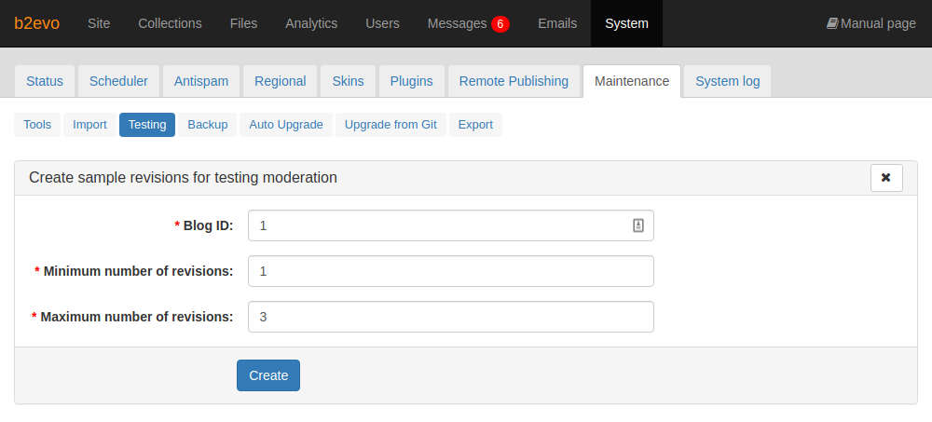Screen dimensions: 932x422
Task: Open the Analytics menu
Action: click(311, 23)
